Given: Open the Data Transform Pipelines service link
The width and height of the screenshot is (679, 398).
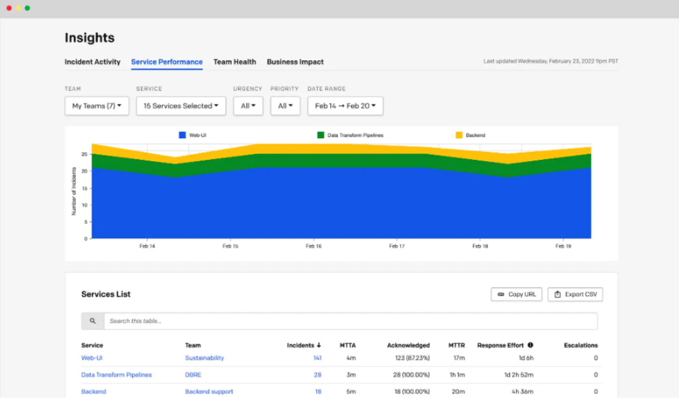Looking at the screenshot, I should pos(117,375).
